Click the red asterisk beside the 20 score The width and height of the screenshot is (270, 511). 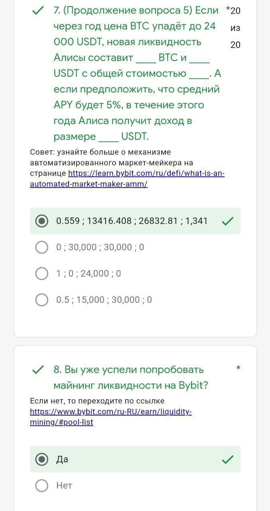[228, 9]
